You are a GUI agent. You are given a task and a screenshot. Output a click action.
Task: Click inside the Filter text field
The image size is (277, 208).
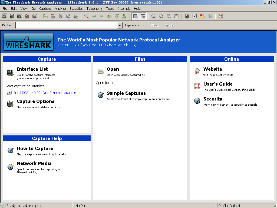pos(66,25)
